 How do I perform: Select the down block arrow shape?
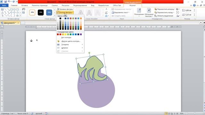[14, 12]
